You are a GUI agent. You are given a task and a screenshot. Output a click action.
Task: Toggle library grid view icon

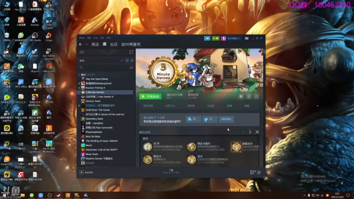pyautogui.click(x=131, y=52)
